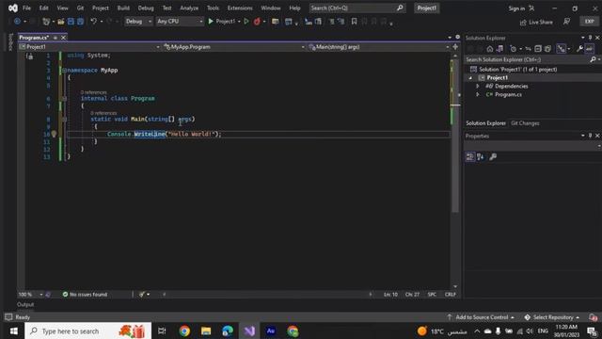
Task: Close the Program.cs tab
Action: pos(63,38)
